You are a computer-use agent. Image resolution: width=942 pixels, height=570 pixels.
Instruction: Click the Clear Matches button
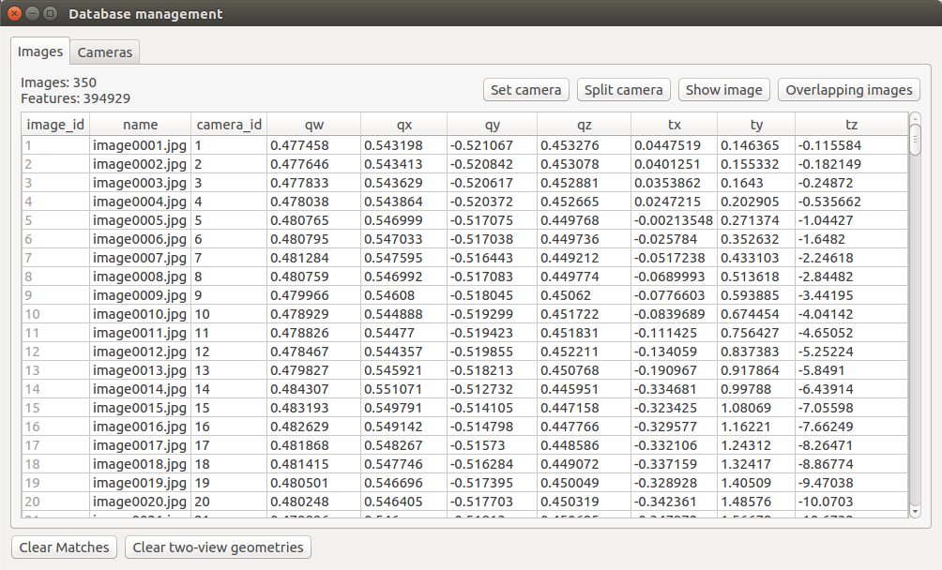point(65,547)
